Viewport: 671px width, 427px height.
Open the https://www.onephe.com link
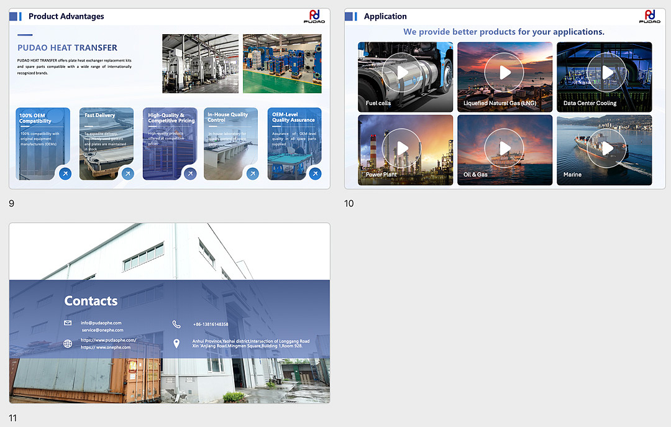tap(106, 347)
